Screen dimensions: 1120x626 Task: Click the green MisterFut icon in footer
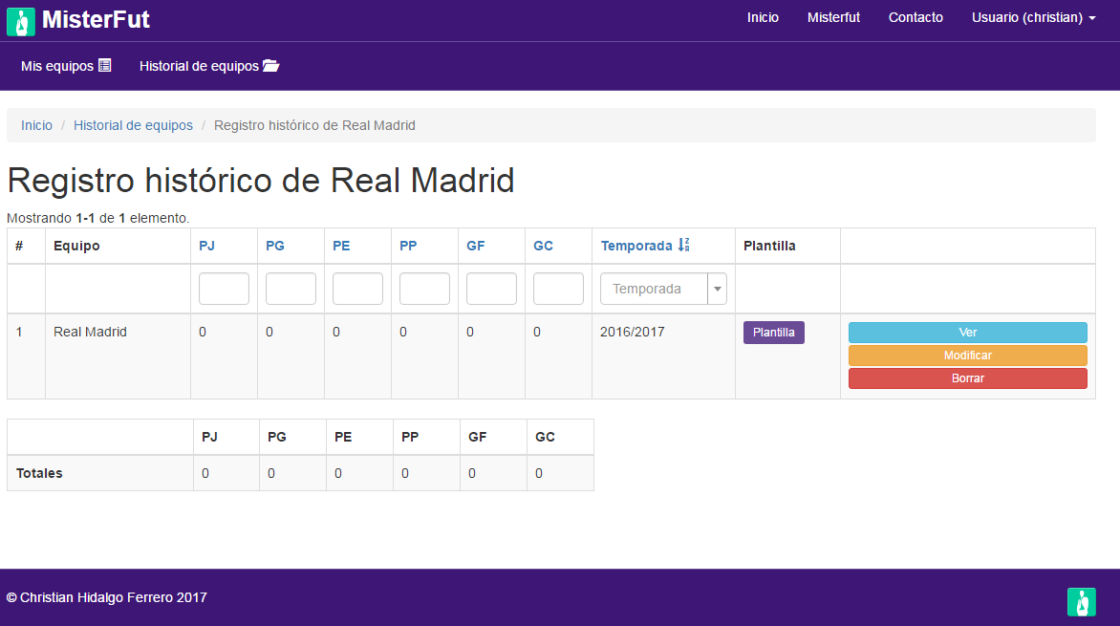point(1082,602)
